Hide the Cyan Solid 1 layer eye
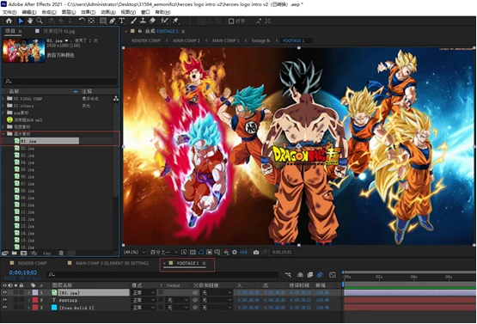 pyautogui.click(x=4, y=308)
